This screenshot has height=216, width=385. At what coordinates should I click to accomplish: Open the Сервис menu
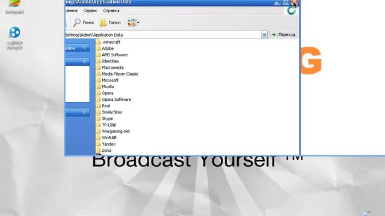click(90, 11)
